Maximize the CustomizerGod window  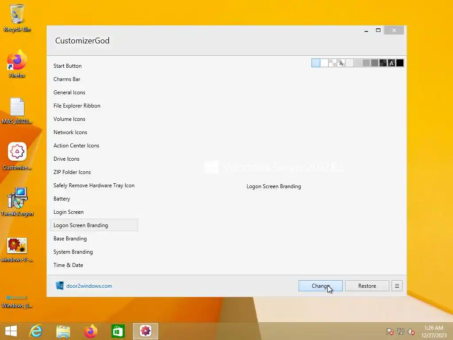pos(378,31)
